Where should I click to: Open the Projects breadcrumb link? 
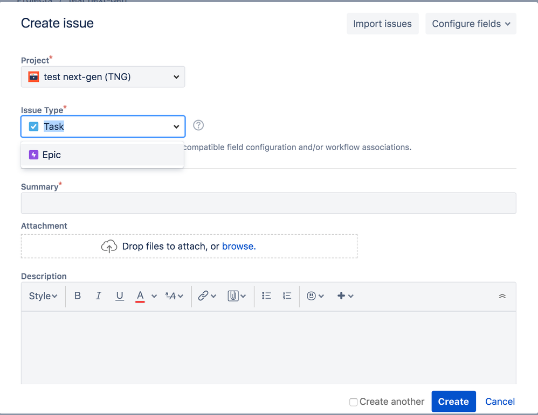click(x=33, y=1)
